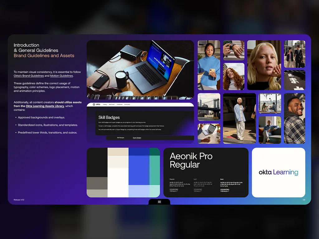Viewport: 319px width, 239px height.
Task: Click the okta Learning logo card
Action: pos(278,172)
